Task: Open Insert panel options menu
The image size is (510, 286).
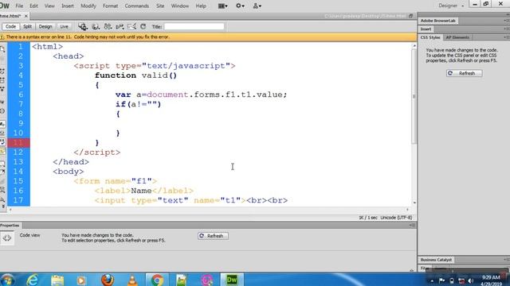Action: (507, 29)
